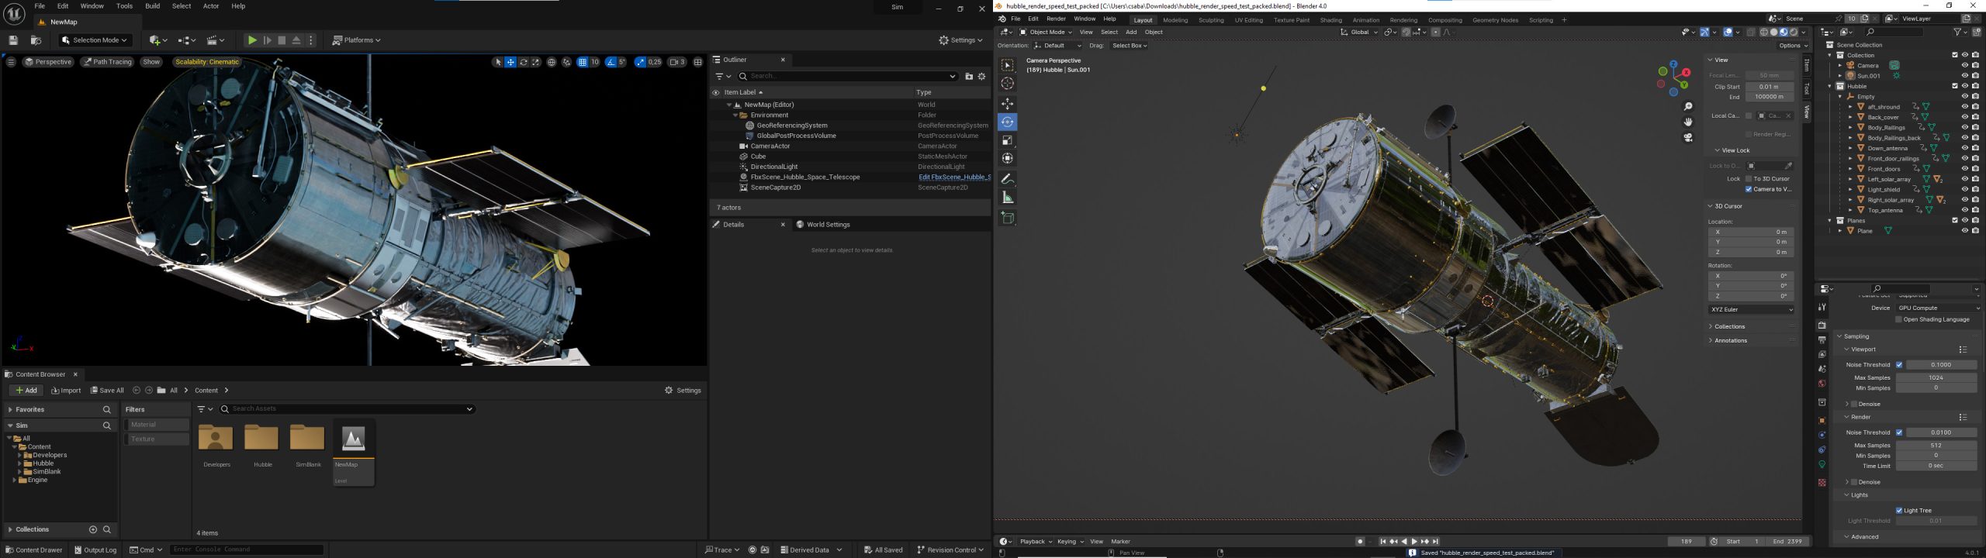Select Blender Scale tool in the toolbar
1986x558 pixels.
click(1007, 140)
